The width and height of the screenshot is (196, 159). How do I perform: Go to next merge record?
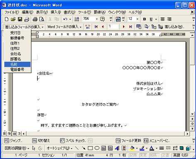tap(124, 27)
